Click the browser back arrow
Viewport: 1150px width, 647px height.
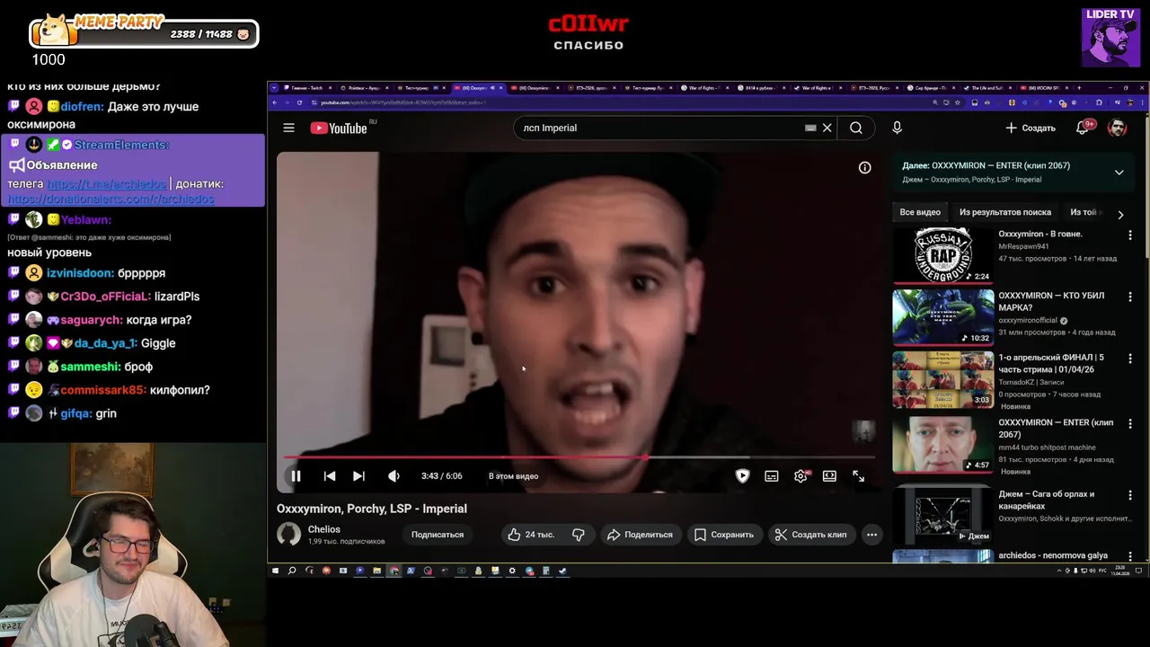point(275,102)
